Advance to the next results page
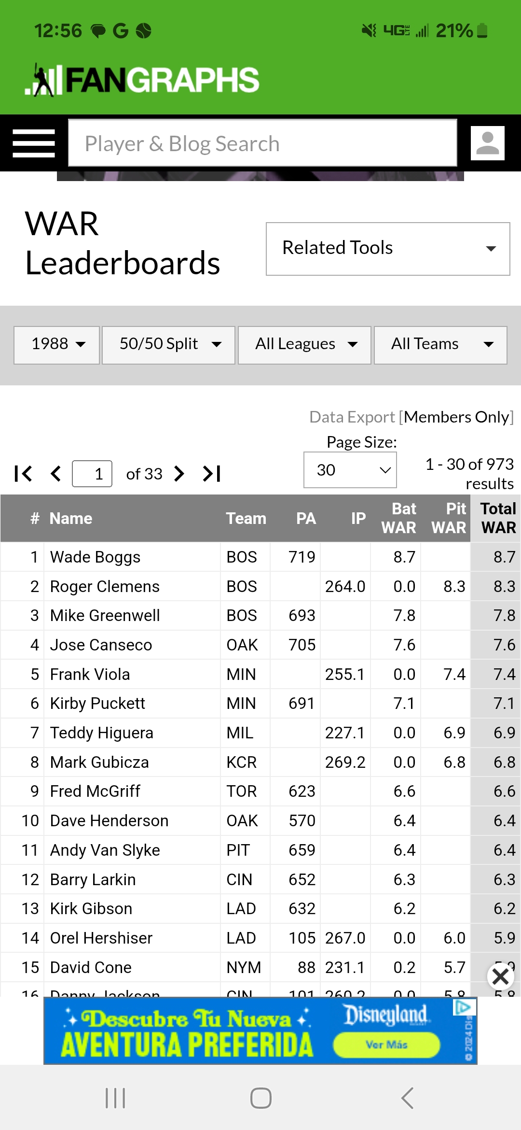 click(x=179, y=474)
